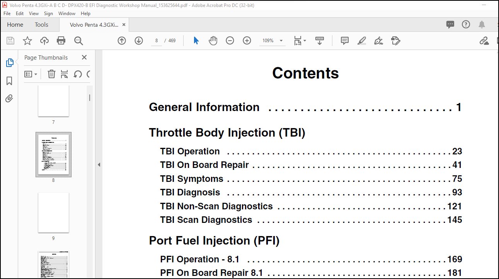Viewport: 499px width, 279px height.
Task: Collapse the navigation pane arrow
Action: pyautogui.click(x=99, y=164)
